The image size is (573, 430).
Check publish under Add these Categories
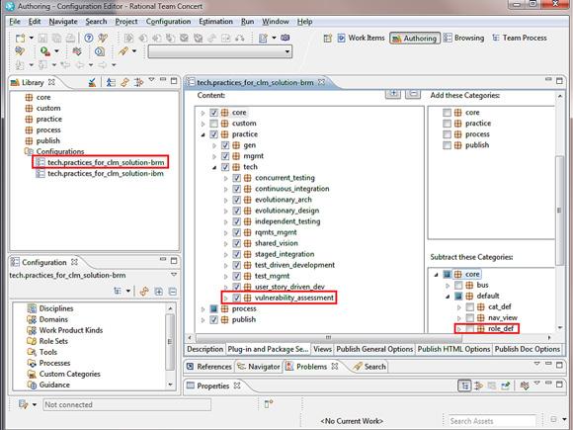447,145
